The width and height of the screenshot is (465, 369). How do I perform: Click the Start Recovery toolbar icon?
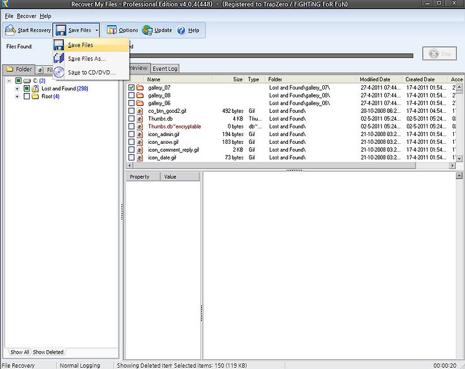coord(11,30)
